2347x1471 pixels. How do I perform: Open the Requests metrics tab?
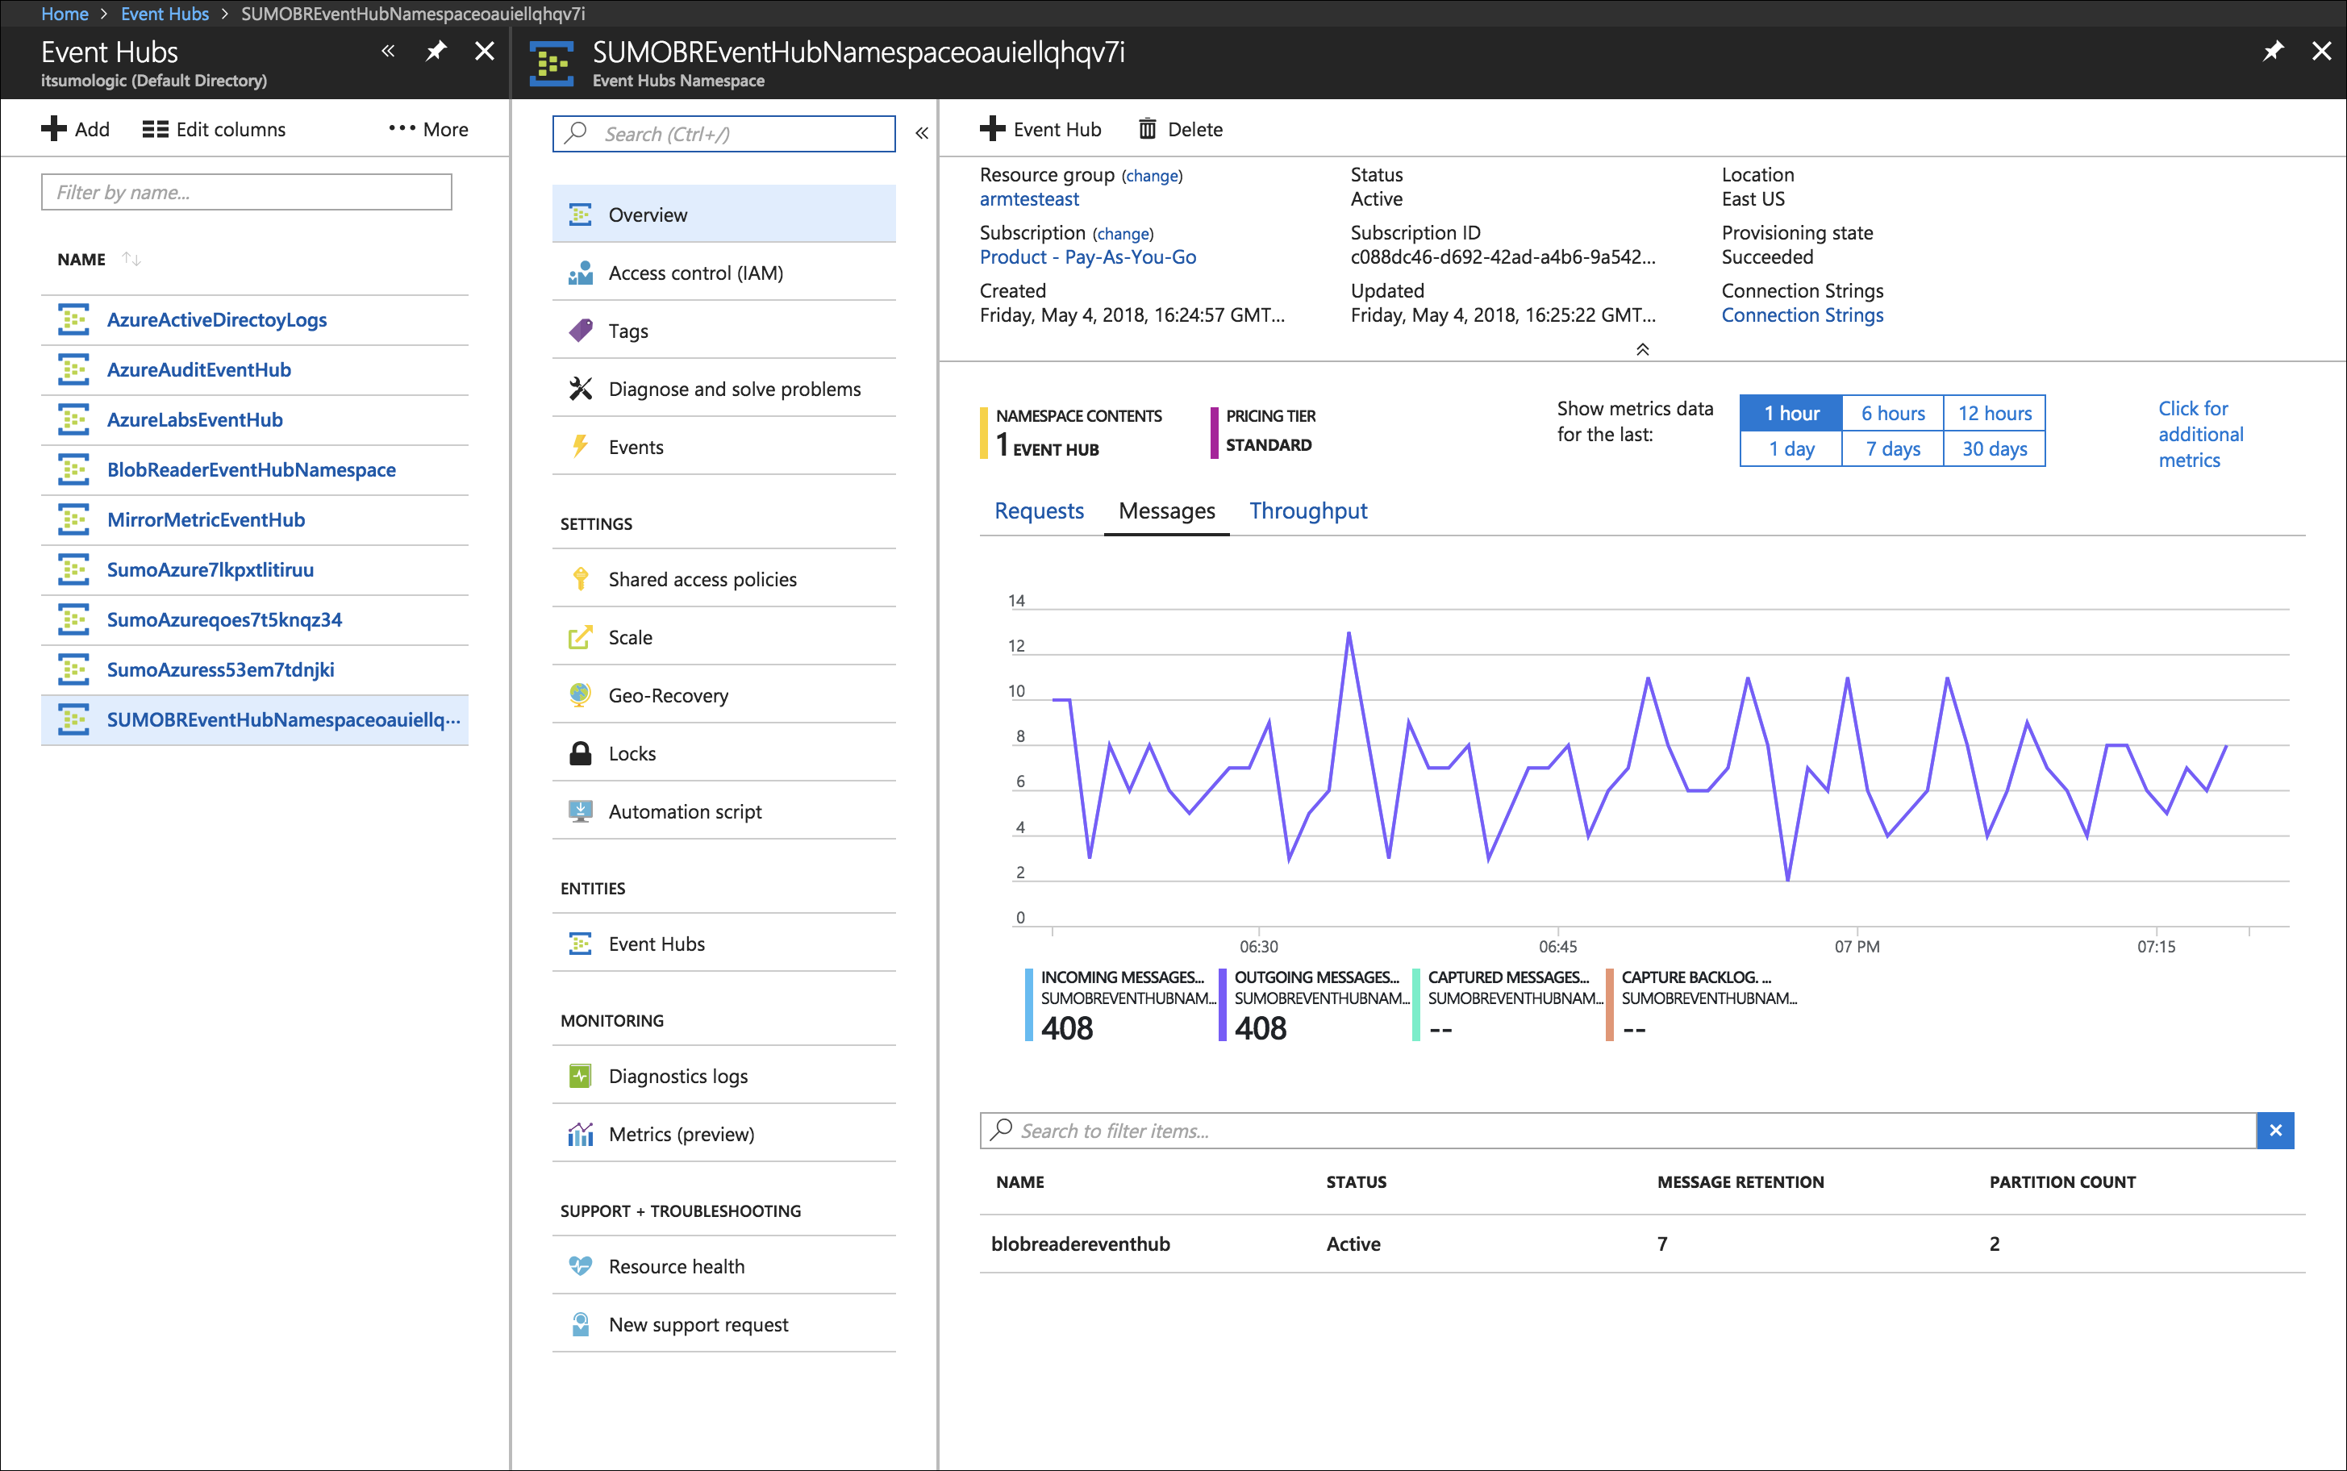1038,510
